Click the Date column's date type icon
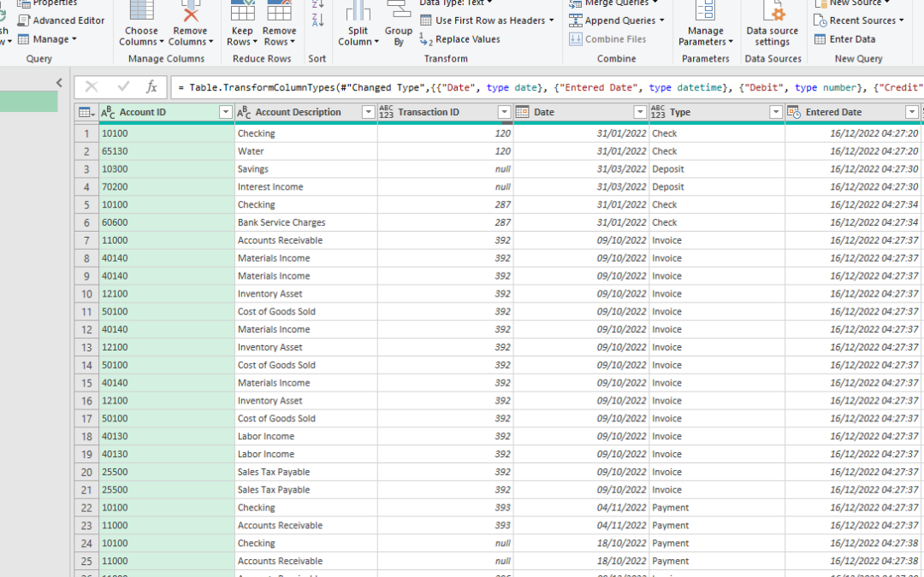924x577 pixels. (x=522, y=112)
